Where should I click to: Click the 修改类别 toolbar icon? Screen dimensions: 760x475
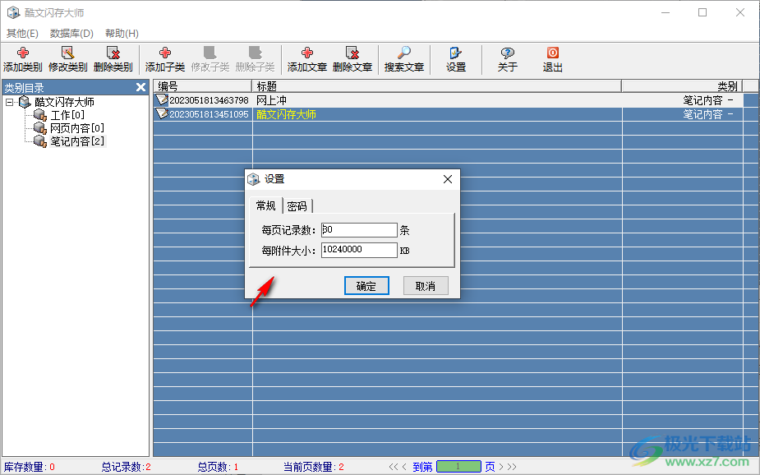[x=68, y=60]
